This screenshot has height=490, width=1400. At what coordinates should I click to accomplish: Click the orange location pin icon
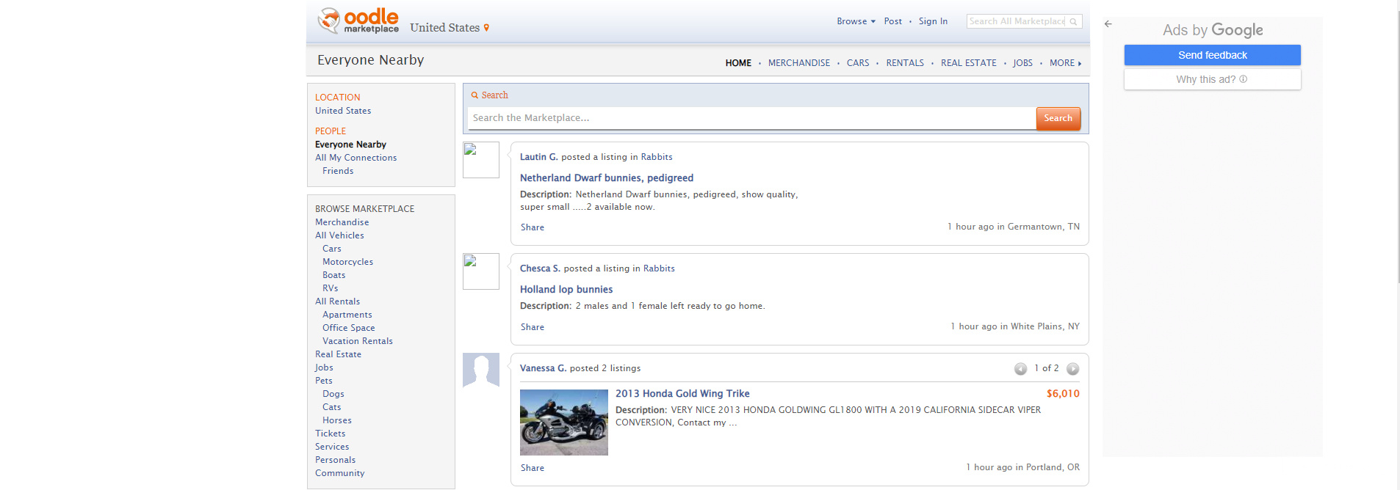[486, 28]
